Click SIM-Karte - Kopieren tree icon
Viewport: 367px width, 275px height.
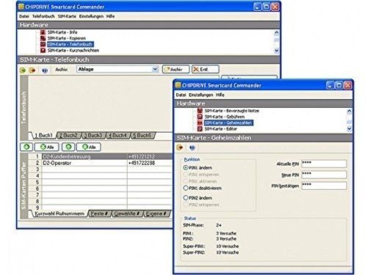coord(43,38)
